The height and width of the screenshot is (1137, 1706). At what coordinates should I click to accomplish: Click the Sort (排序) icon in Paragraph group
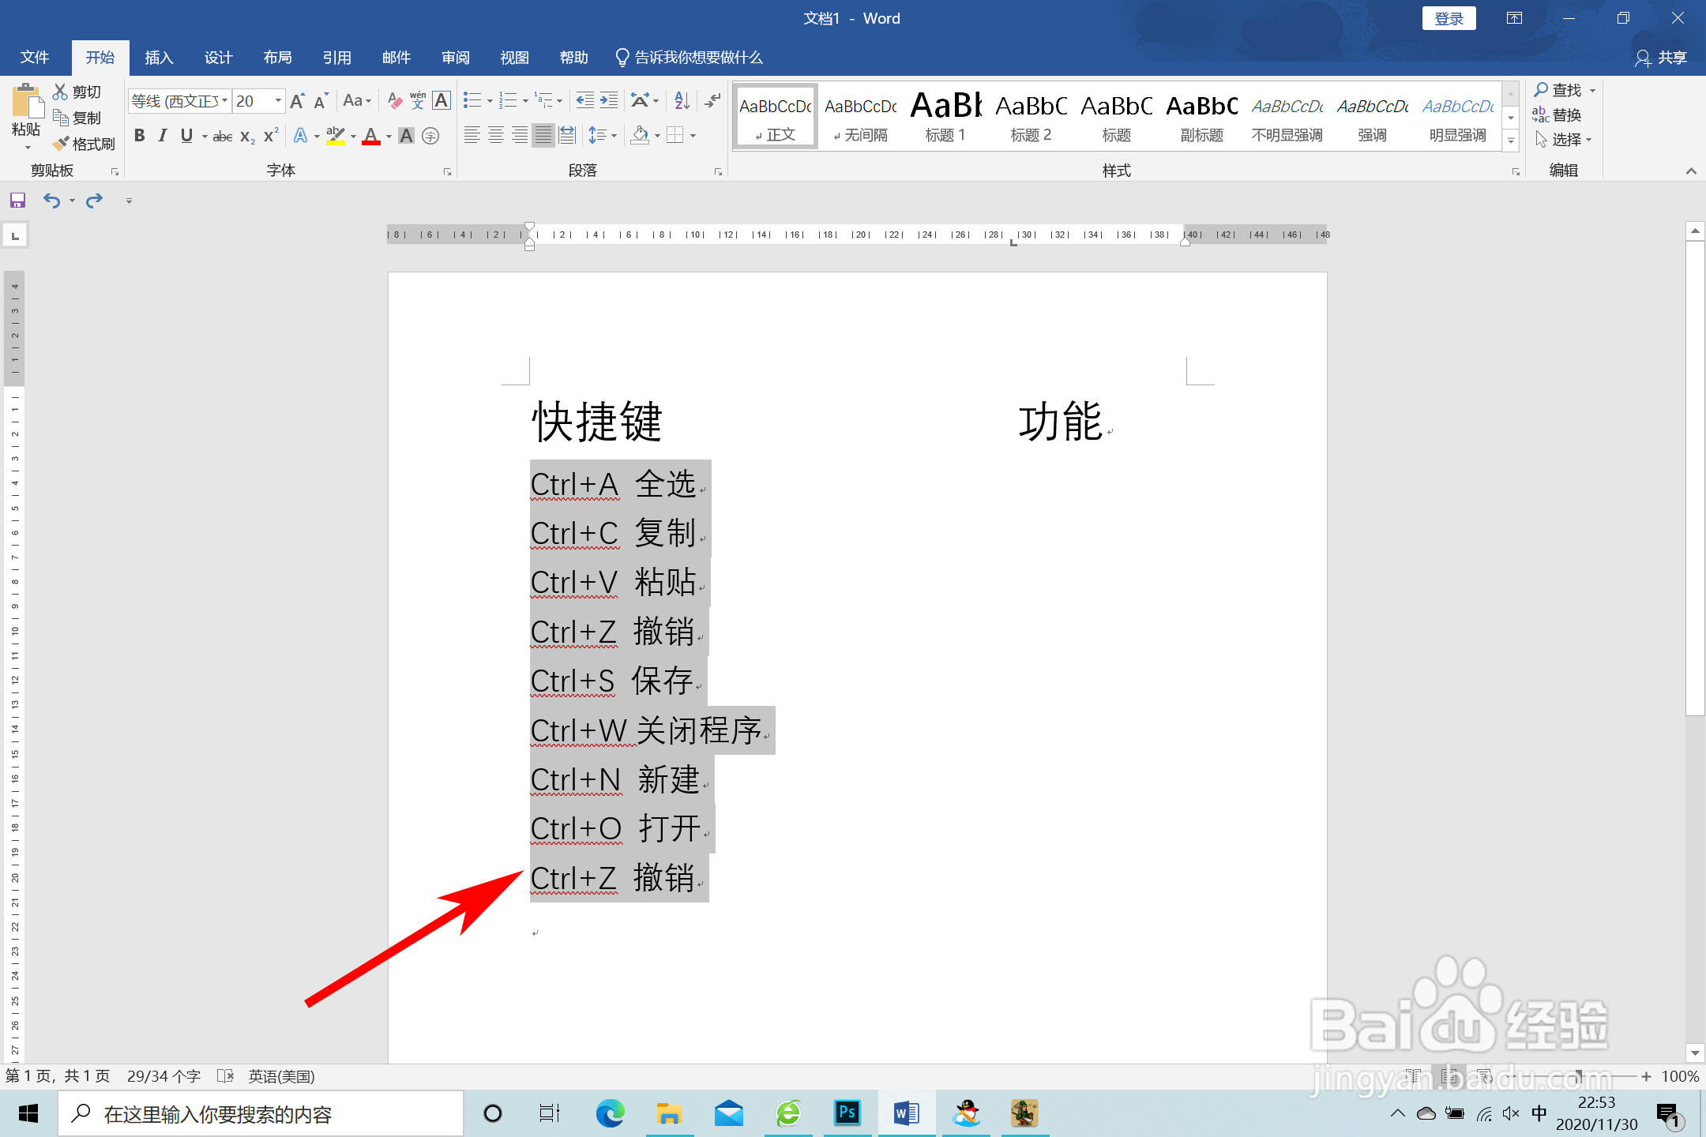pyautogui.click(x=680, y=100)
